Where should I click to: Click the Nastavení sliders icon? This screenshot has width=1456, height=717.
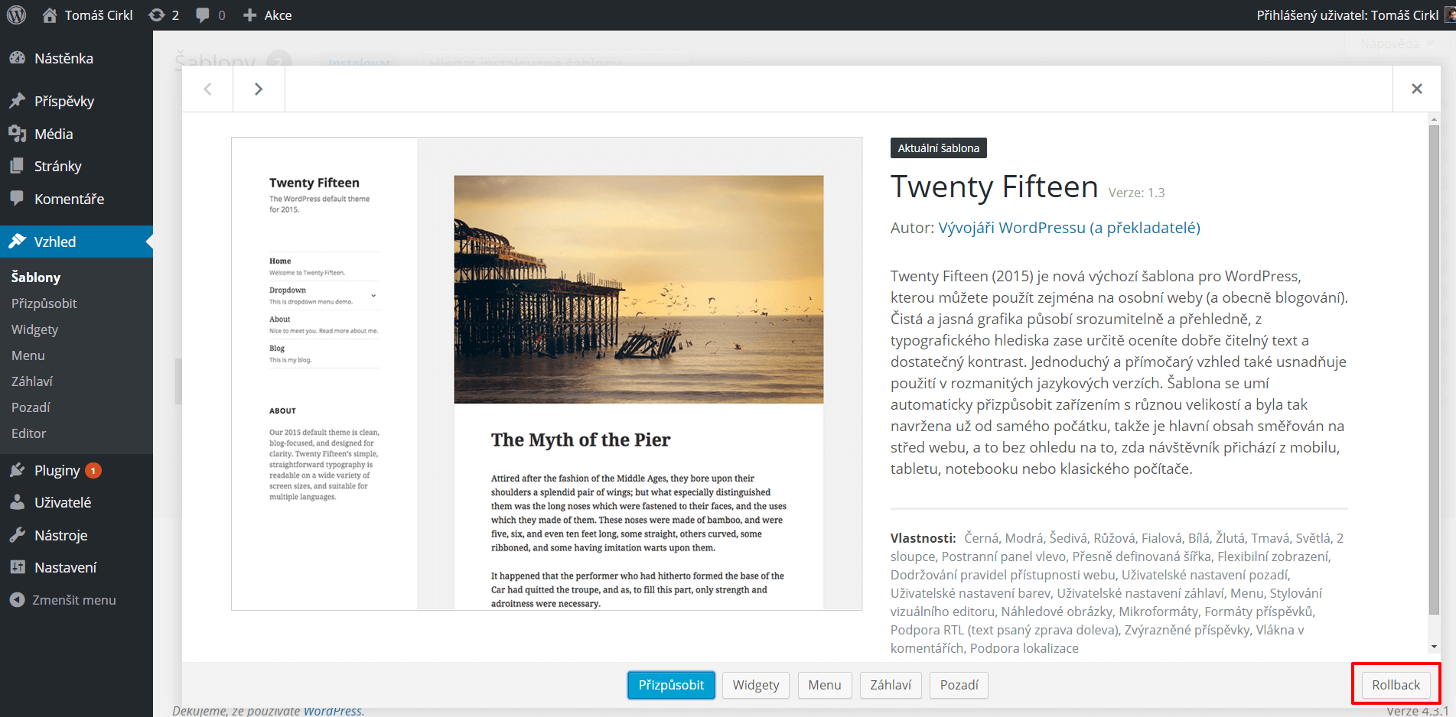17,567
